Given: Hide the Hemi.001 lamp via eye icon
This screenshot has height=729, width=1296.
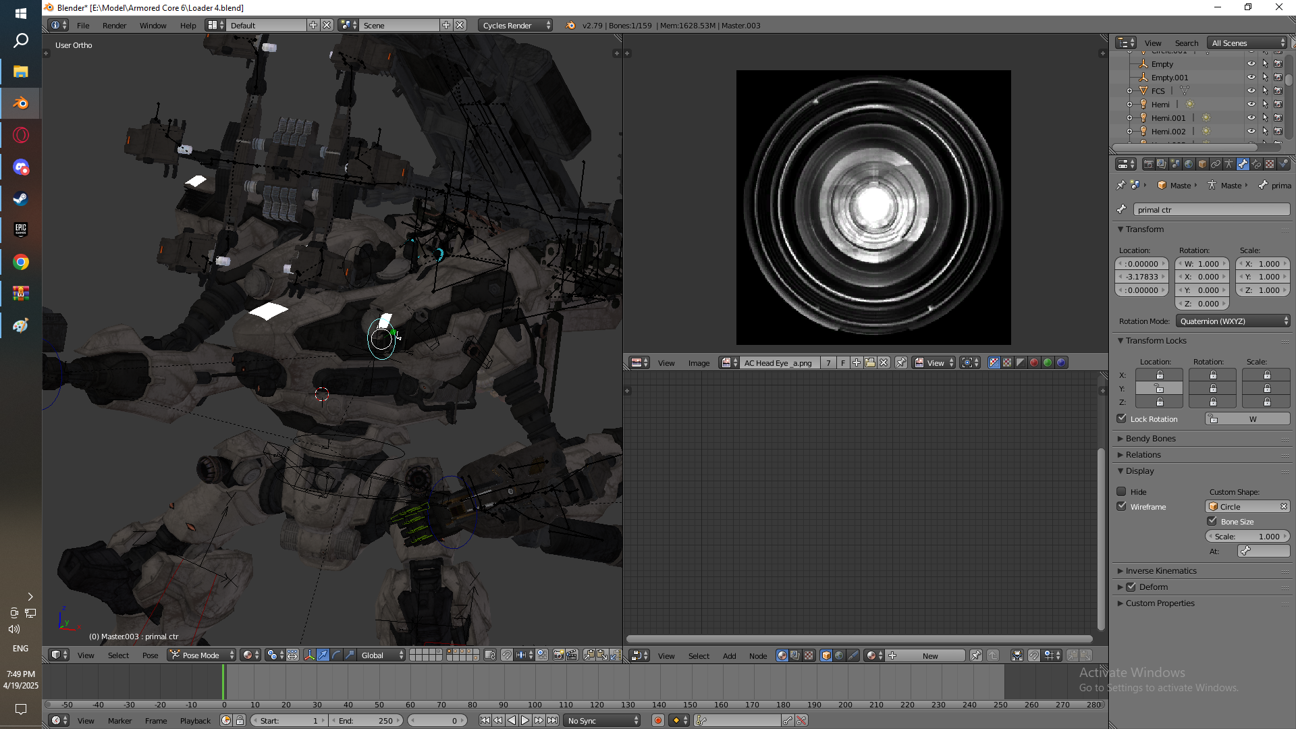Looking at the screenshot, I should (1251, 117).
